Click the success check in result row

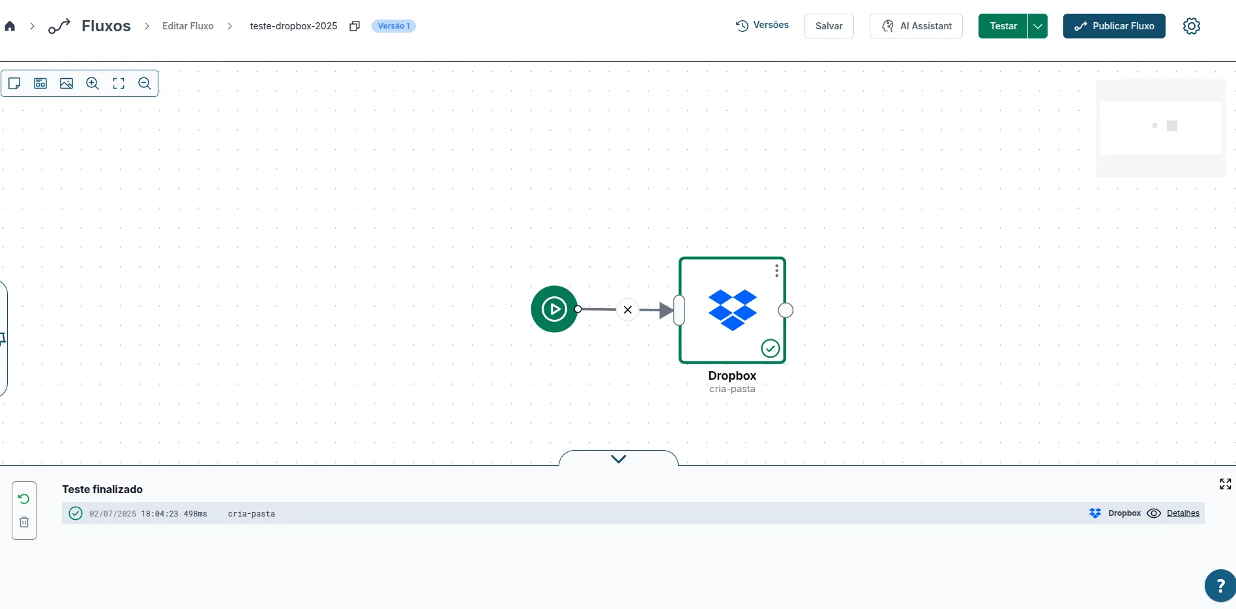(76, 513)
